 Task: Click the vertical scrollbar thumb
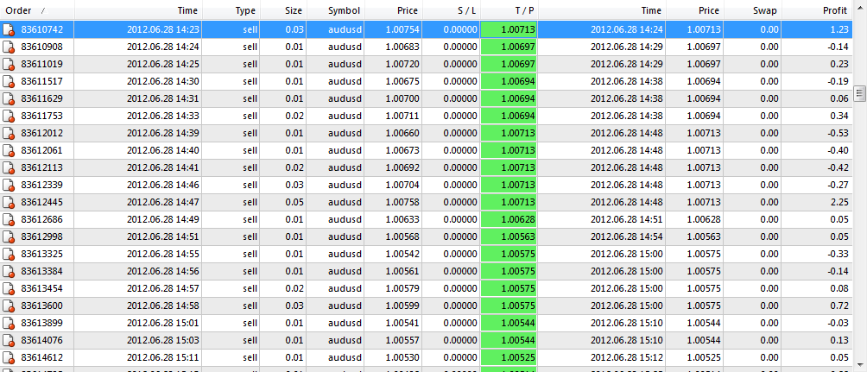[860, 93]
